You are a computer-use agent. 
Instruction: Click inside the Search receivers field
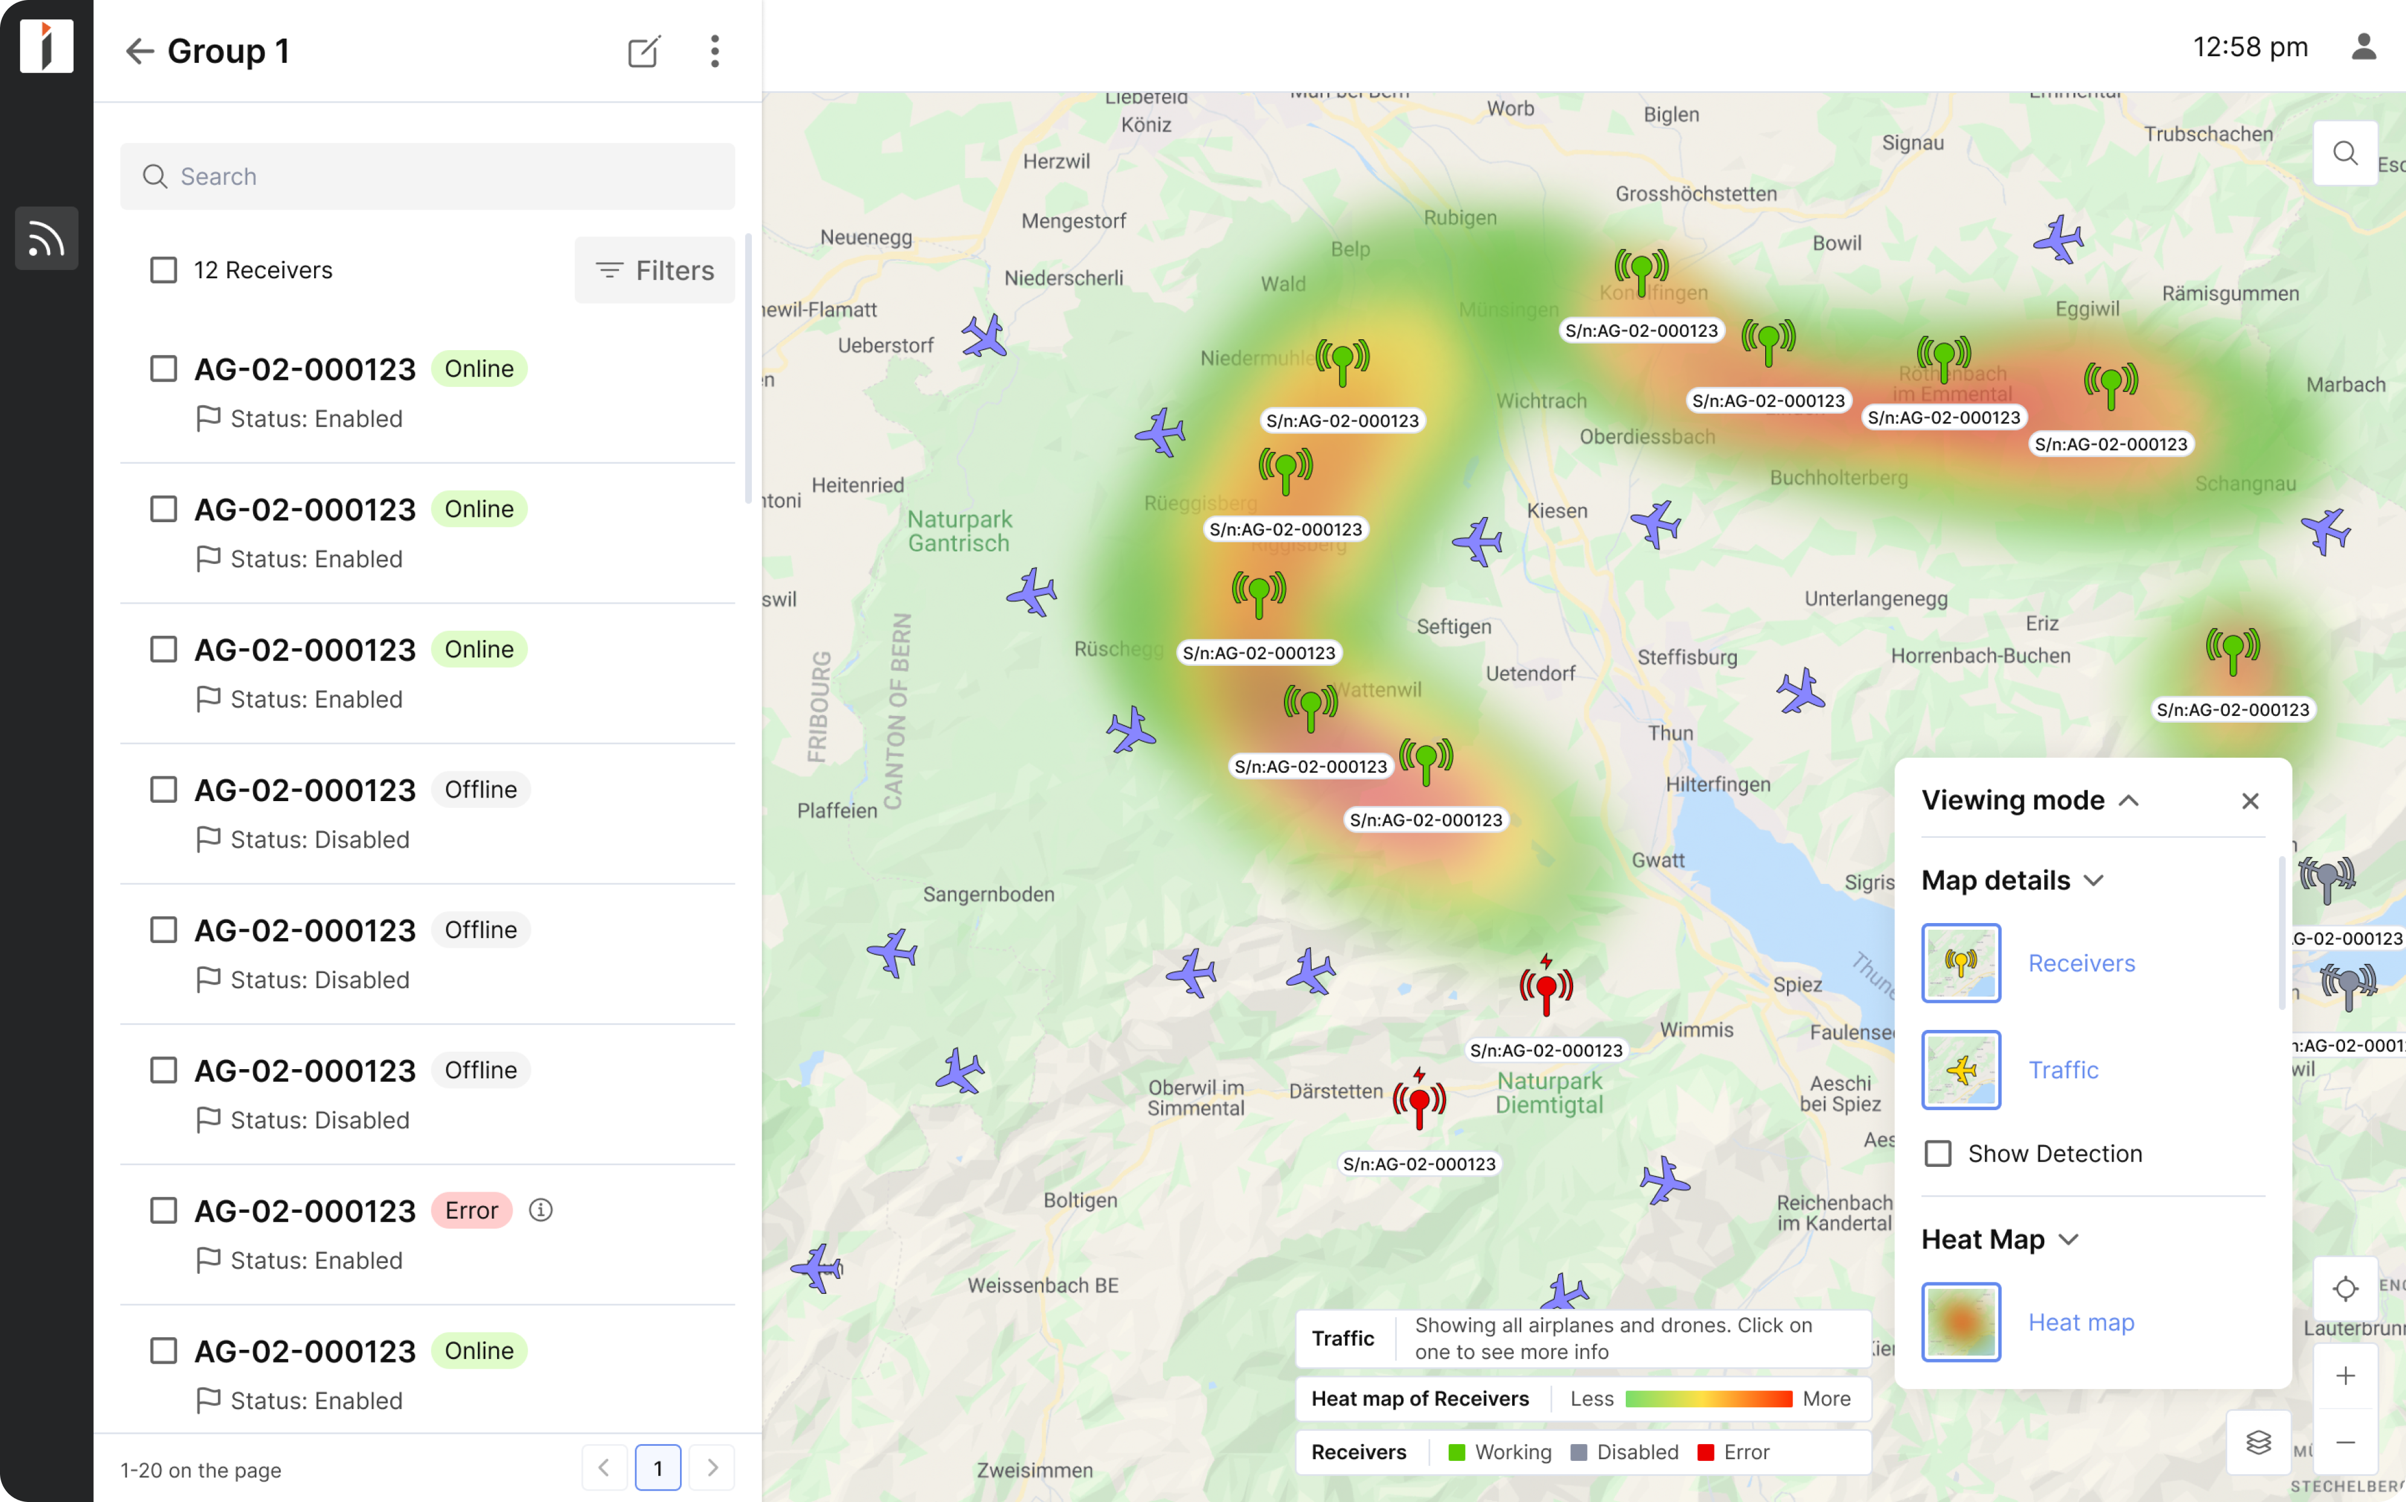pyautogui.click(x=428, y=176)
